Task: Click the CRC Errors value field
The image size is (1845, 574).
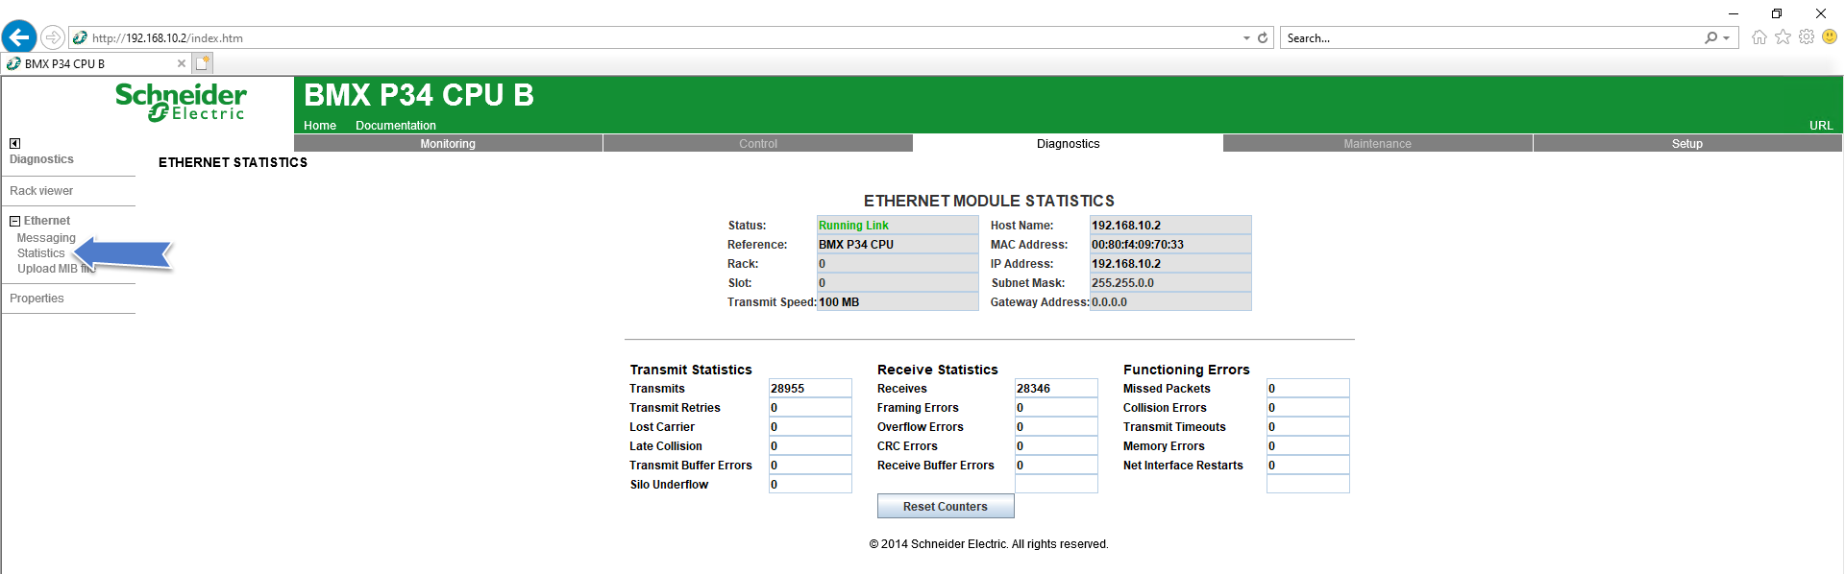Action: 1056,445
